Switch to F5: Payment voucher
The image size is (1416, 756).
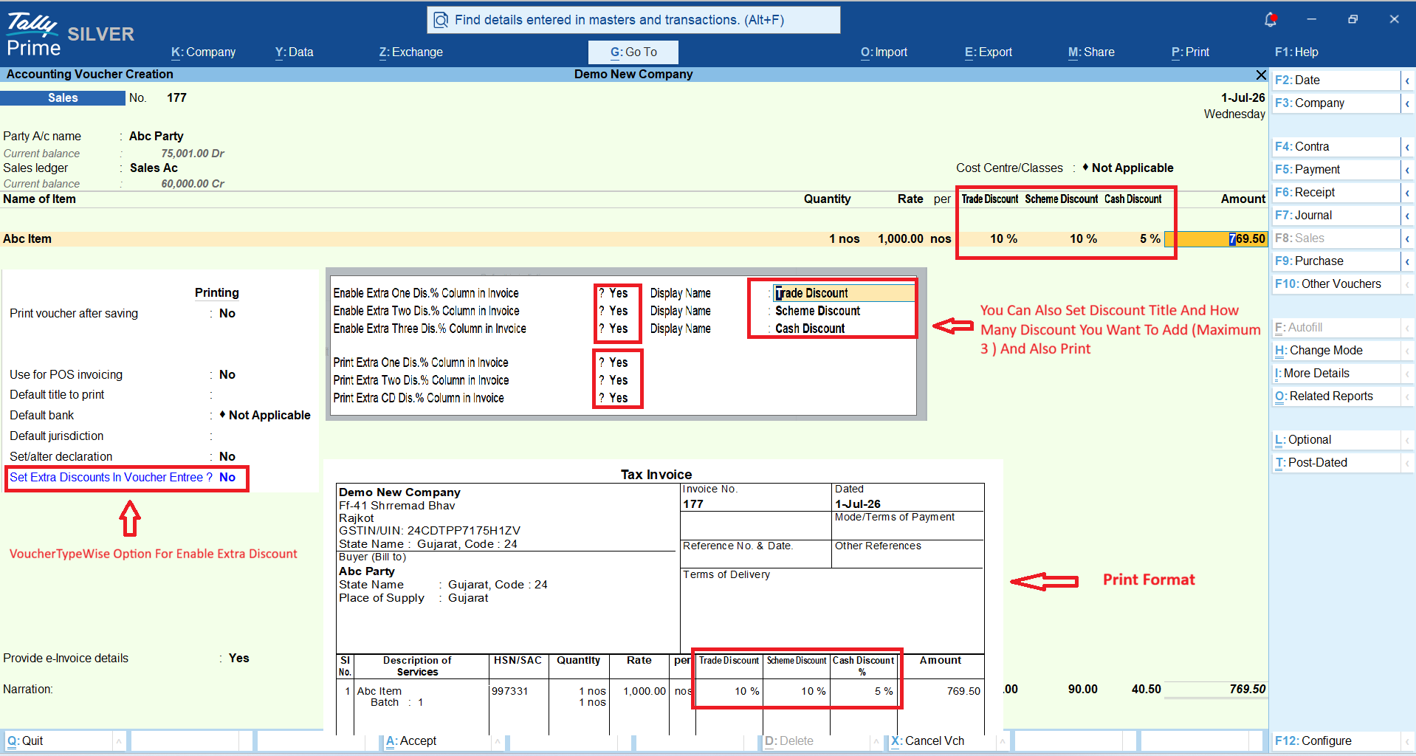[1336, 169]
